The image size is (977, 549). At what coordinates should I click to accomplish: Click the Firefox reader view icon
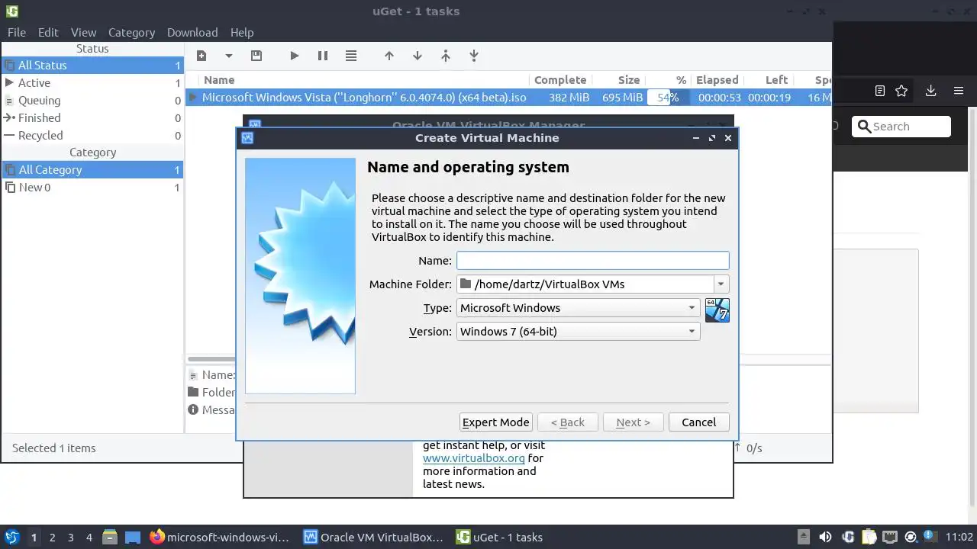tap(880, 91)
